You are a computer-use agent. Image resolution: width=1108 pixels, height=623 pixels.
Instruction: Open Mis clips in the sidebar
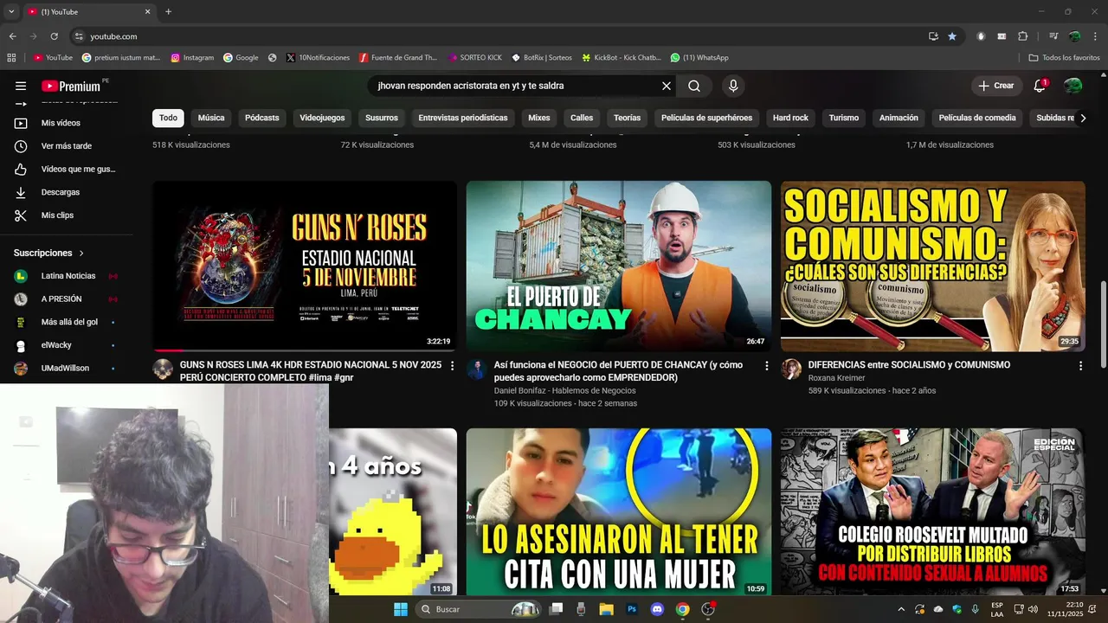pyautogui.click(x=57, y=215)
